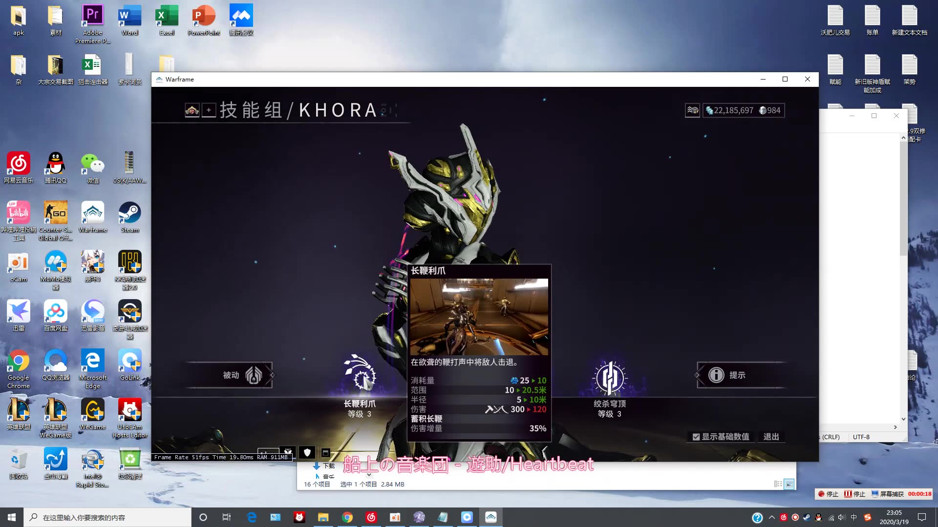Select the 绞杀穹顶 Strangledome ability icon

pyautogui.click(x=610, y=378)
